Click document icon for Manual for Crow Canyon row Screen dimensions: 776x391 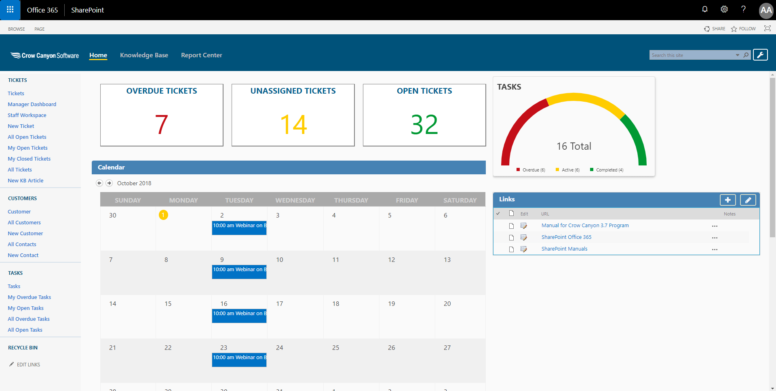tap(511, 226)
